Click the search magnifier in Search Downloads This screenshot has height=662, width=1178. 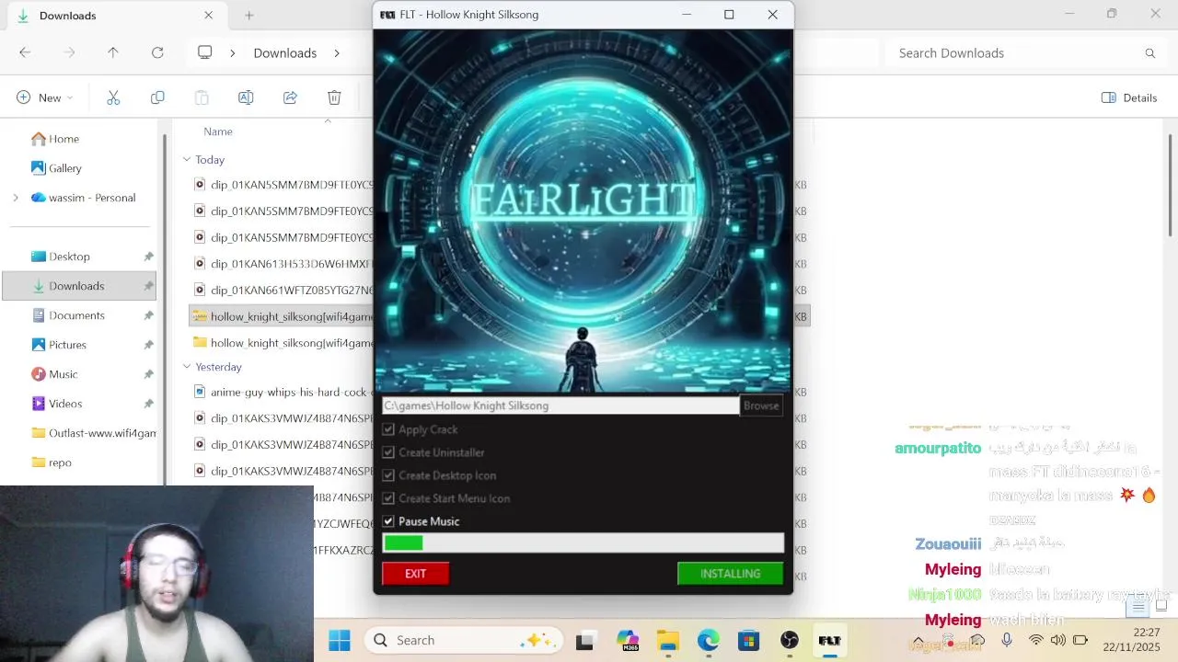click(x=1149, y=53)
